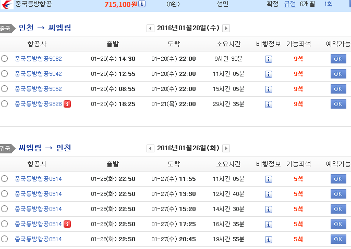Open the 중국동방항공5062 flight link
Image resolution: width=351 pixels, height=249 pixels.
coord(38,59)
